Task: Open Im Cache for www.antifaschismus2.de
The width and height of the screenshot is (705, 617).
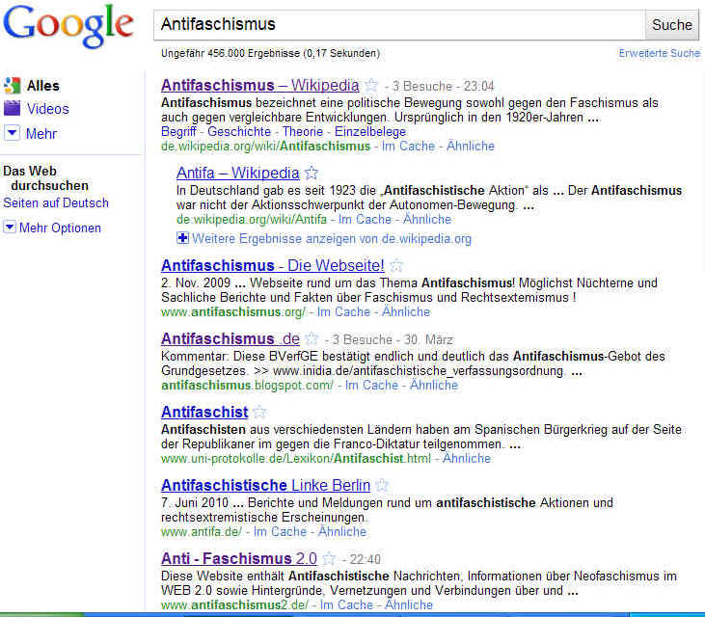Action: click(346, 604)
